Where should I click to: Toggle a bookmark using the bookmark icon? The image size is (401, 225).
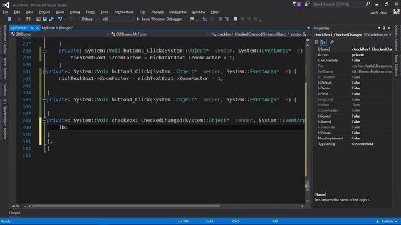(x=236, y=19)
